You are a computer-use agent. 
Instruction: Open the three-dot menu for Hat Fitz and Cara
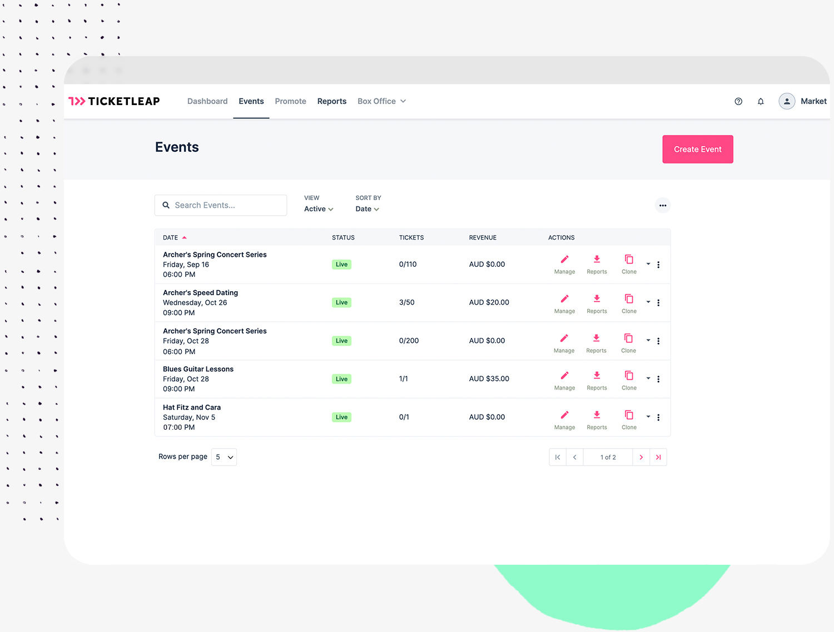(658, 417)
